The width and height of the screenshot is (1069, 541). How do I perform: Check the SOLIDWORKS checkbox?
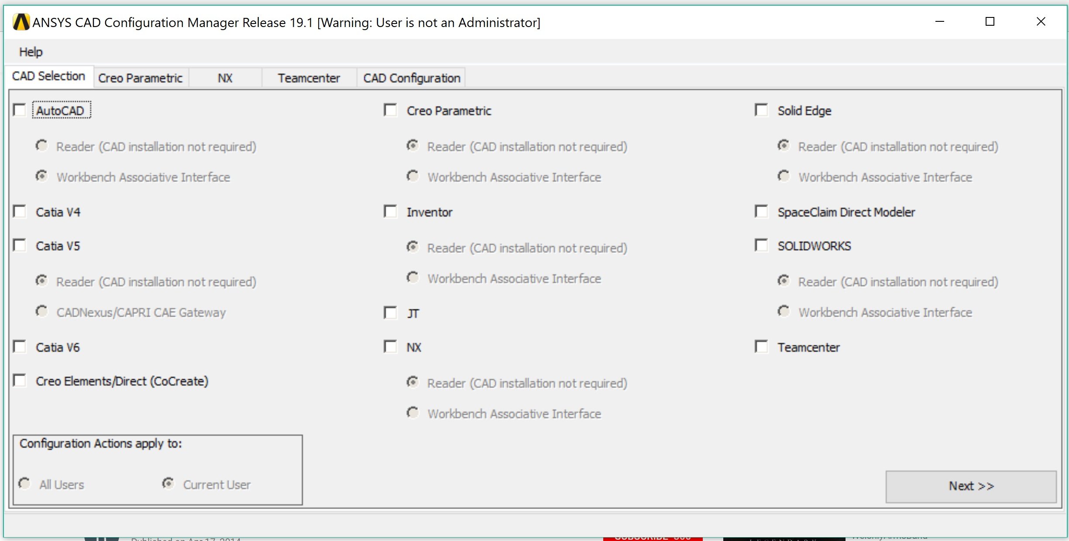[x=761, y=245]
